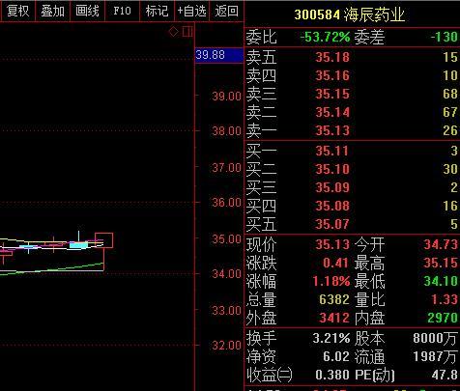Select the 画线 drawing tool
This screenshot has width=460, height=391.
(x=87, y=11)
